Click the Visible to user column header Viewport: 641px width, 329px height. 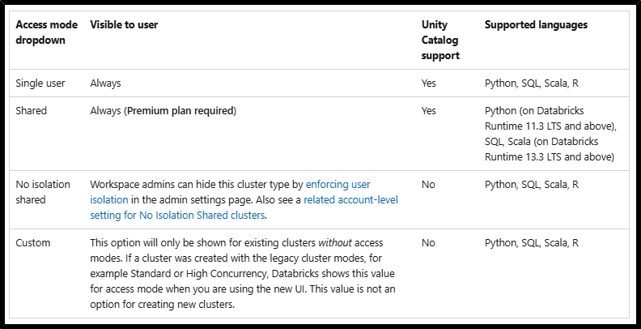124,24
